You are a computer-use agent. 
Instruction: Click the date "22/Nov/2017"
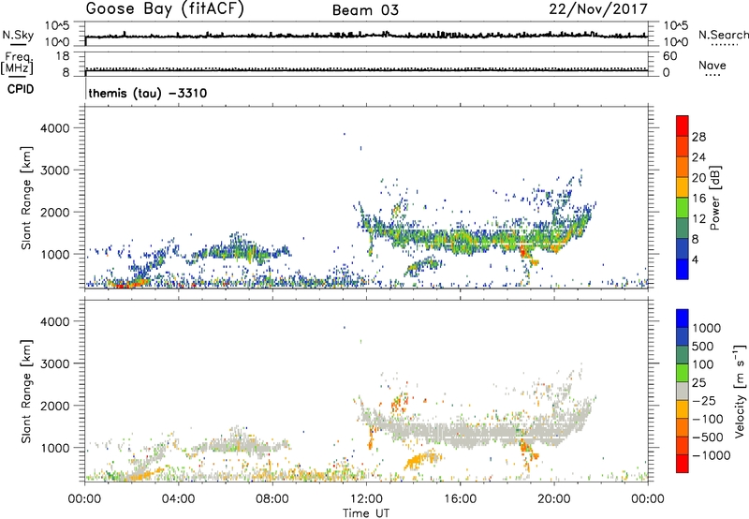[x=598, y=9]
